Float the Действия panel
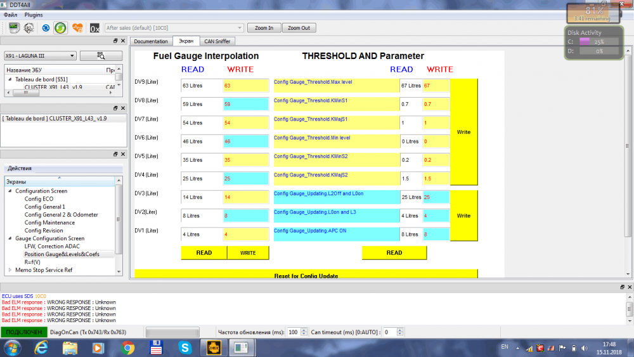 [115, 154]
